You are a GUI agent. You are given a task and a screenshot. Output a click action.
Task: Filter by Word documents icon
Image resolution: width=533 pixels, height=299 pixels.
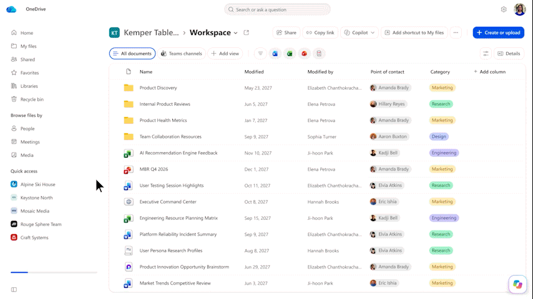275,54
